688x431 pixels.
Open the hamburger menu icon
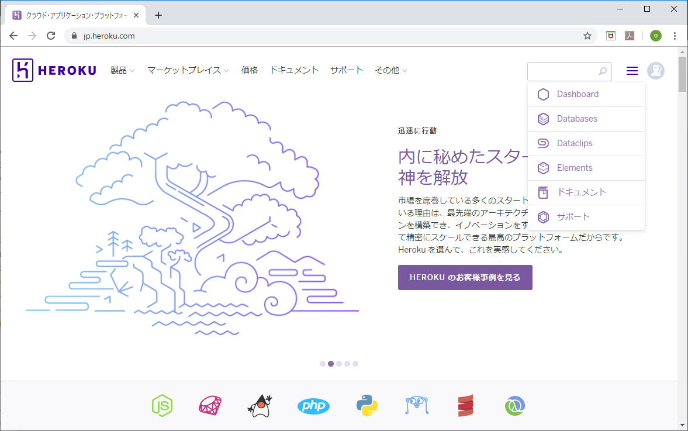pos(632,71)
